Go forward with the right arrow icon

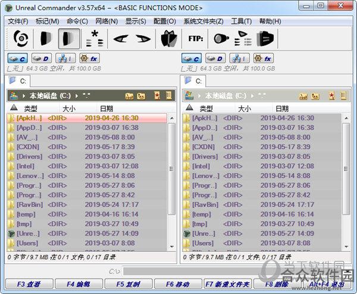click(x=143, y=39)
